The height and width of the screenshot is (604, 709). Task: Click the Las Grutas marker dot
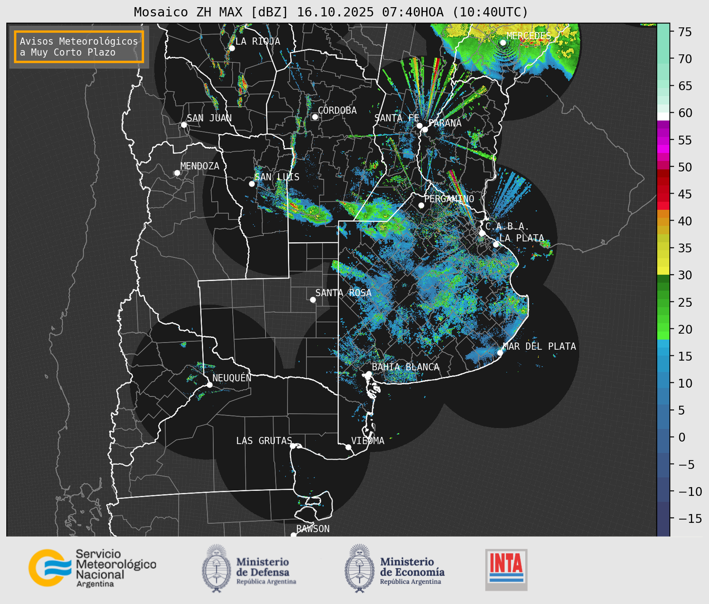coord(293,446)
